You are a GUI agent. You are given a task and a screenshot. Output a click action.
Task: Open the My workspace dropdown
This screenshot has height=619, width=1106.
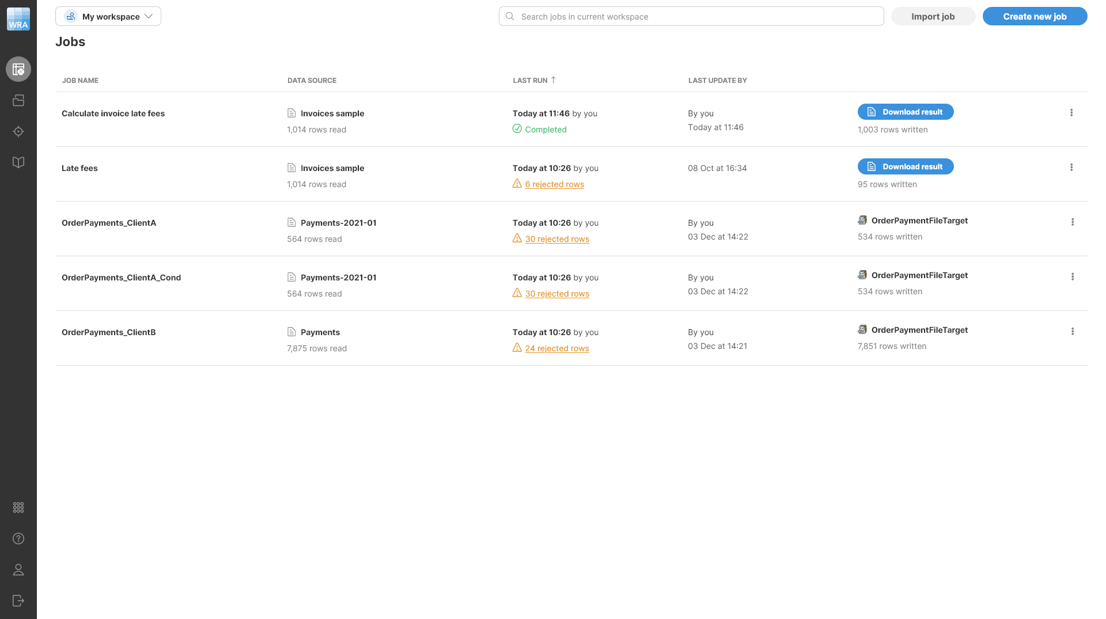click(x=108, y=16)
